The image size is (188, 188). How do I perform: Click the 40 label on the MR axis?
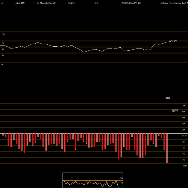183,124
